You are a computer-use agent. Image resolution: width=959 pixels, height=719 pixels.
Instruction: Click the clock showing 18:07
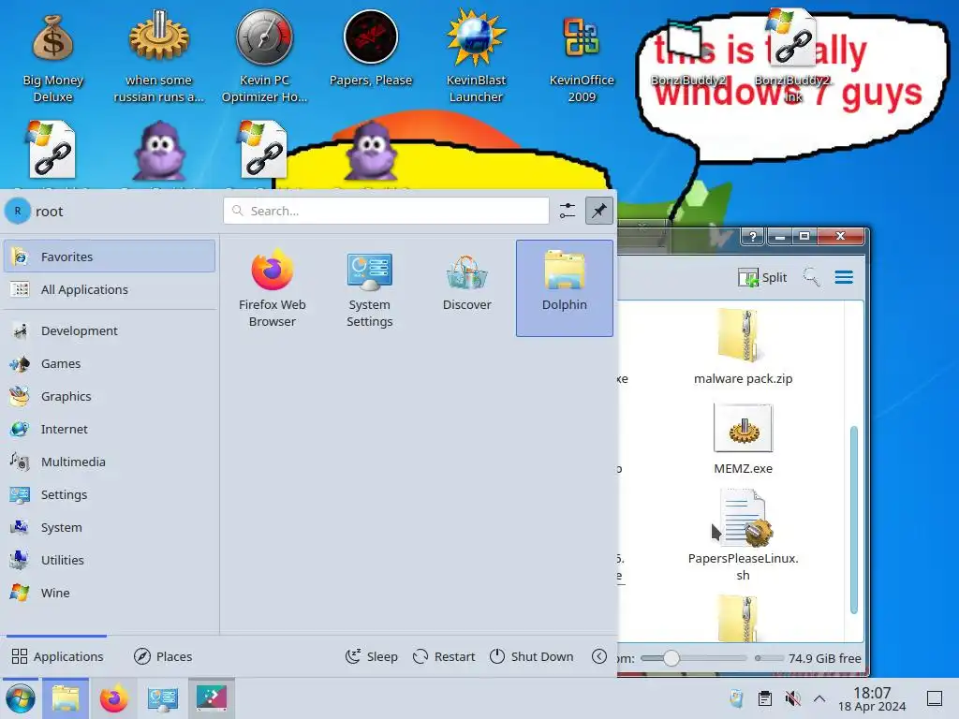click(872, 698)
